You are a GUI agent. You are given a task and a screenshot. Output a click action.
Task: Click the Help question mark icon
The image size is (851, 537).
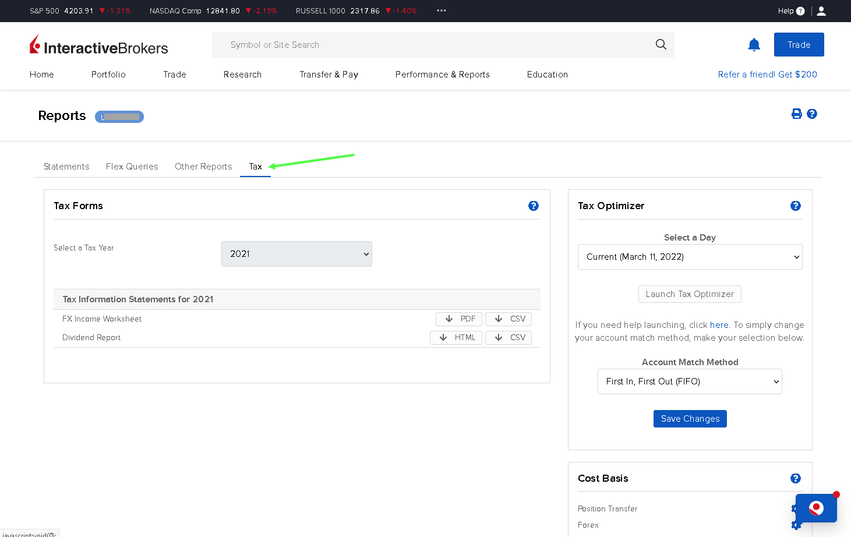(x=800, y=11)
